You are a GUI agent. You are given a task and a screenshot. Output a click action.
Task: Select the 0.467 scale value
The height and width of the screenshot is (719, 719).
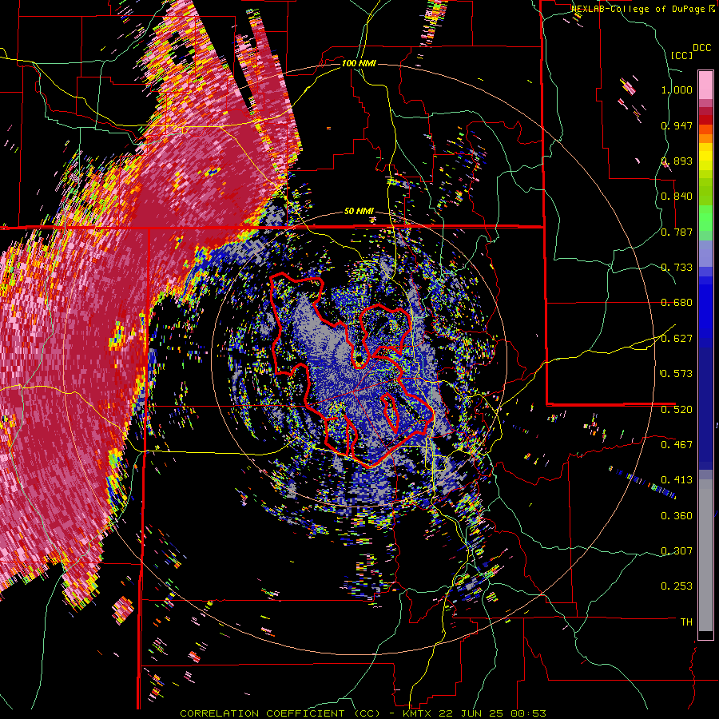pyautogui.click(x=677, y=445)
